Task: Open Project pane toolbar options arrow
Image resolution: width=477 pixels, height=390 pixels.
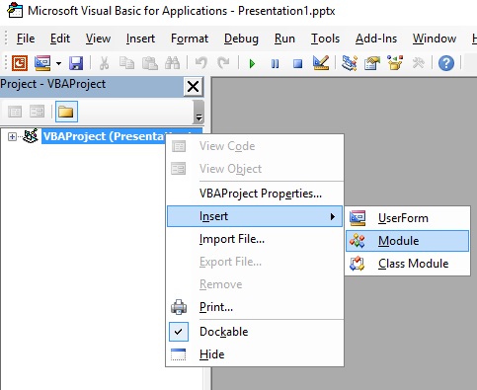Action: (199, 113)
